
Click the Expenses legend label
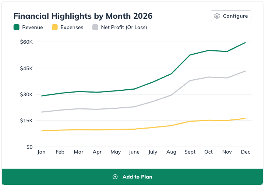pyautogui.click(x=72, y=27)
